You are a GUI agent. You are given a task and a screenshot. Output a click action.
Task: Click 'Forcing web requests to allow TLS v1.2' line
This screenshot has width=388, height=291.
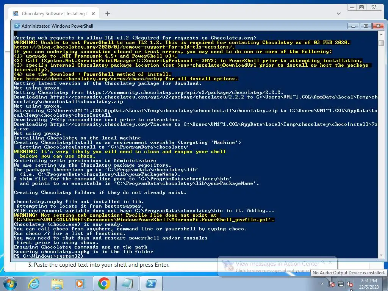pos(135,38)
